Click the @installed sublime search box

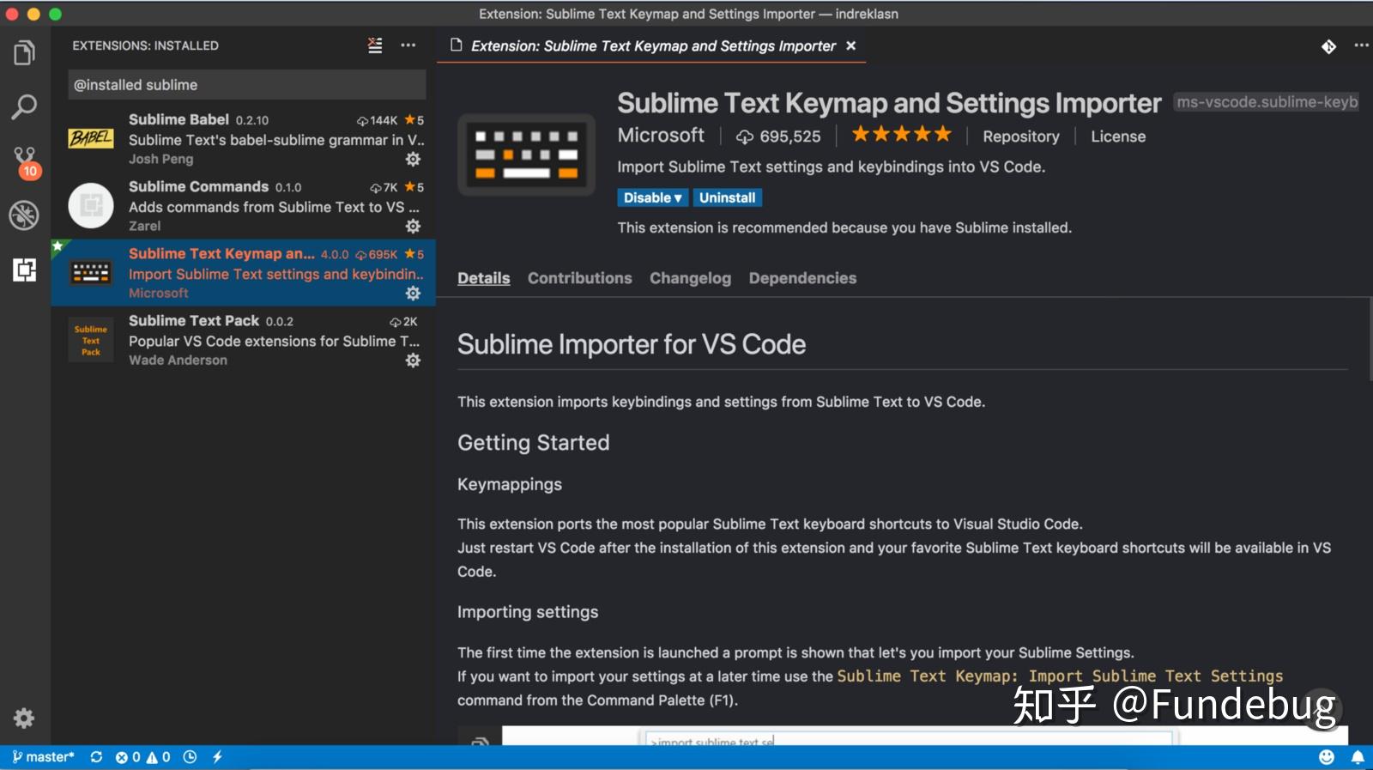tap(246, 85)
